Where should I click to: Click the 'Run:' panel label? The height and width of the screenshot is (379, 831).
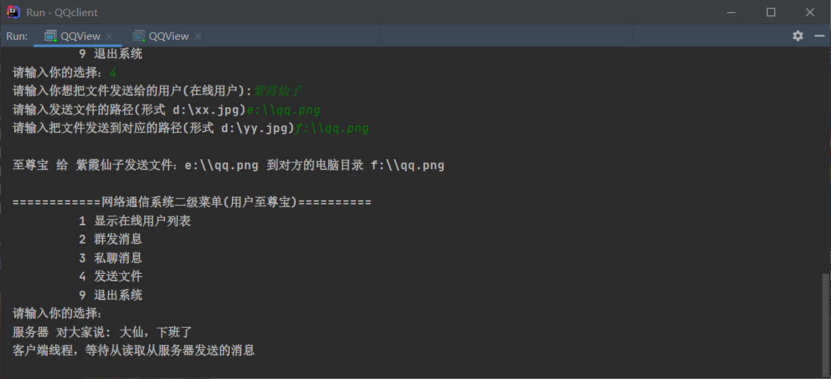pos(17,36)
